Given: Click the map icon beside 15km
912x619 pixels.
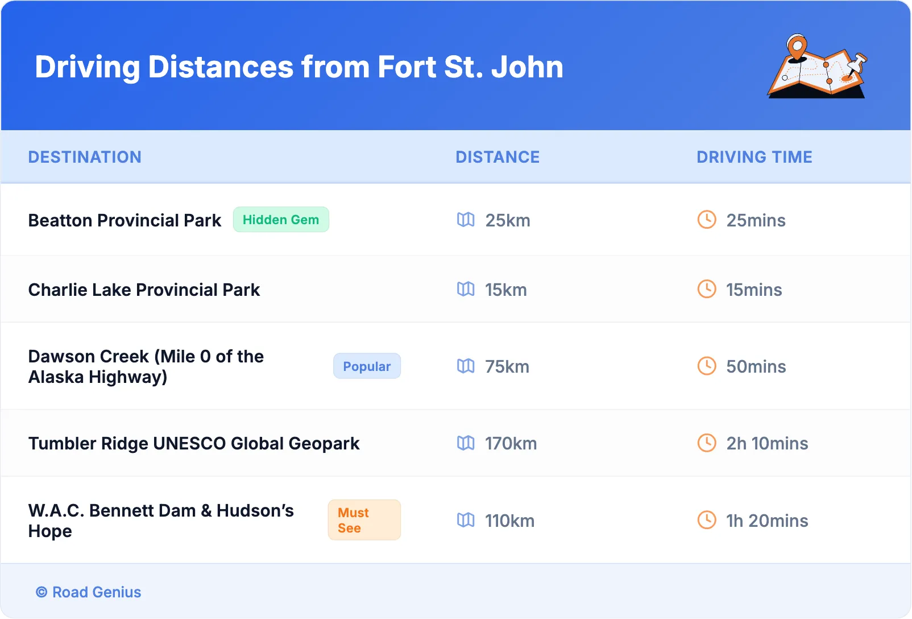Looking at the screenshot, I should click(x=466, y=289).
